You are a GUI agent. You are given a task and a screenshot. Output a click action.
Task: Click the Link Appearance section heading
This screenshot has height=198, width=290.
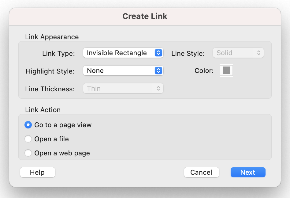(52, 37)
